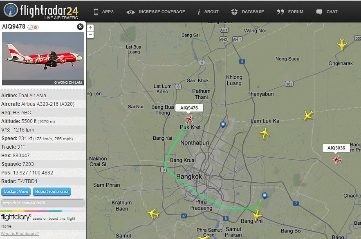Open the AirAsia aircraft photo thumbnail
The image size is (361, 239).
(x=43, y=59)
